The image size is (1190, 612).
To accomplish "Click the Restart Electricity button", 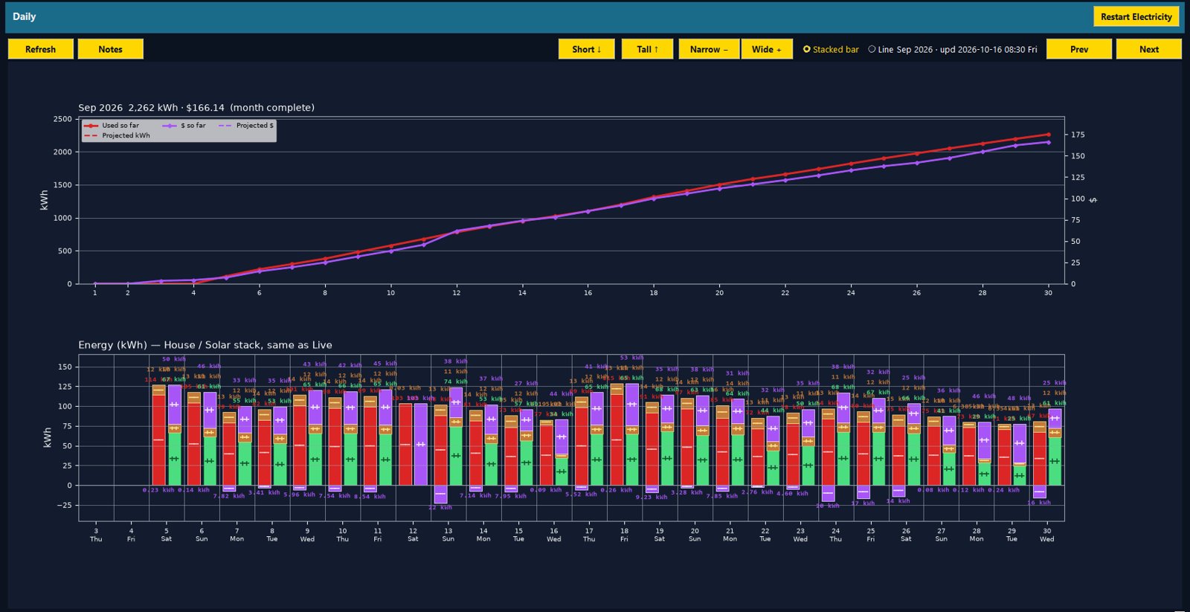I will tap(1136, 16).
